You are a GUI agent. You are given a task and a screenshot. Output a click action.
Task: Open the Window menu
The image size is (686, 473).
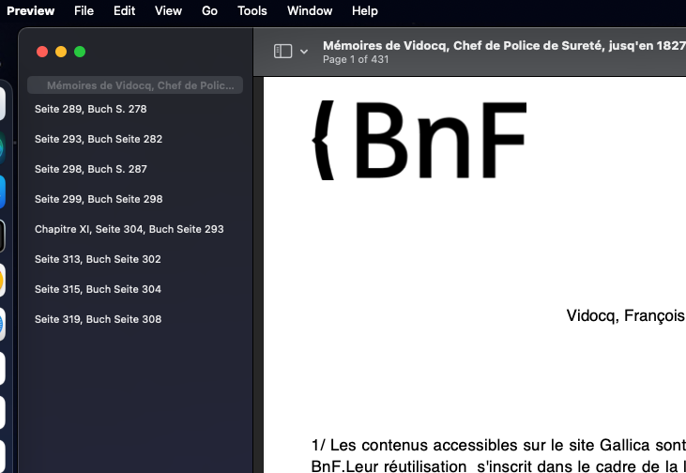click(310, 11)
